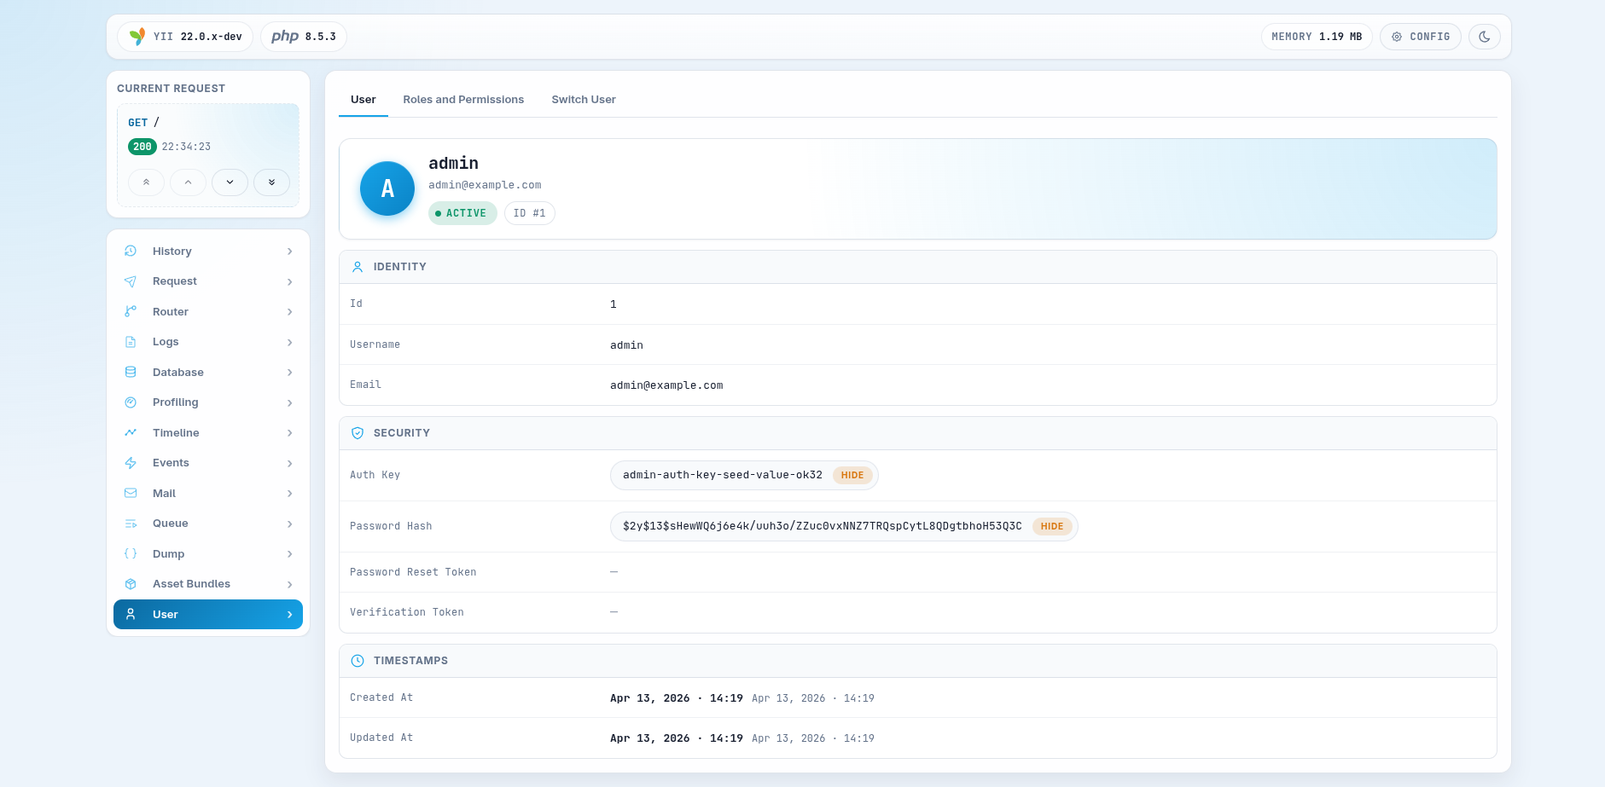Open the Queue menu item

208,524
